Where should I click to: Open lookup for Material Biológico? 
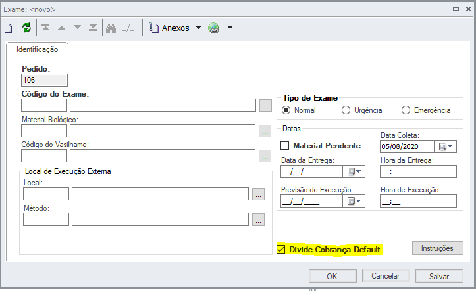[x=265, y=131]
